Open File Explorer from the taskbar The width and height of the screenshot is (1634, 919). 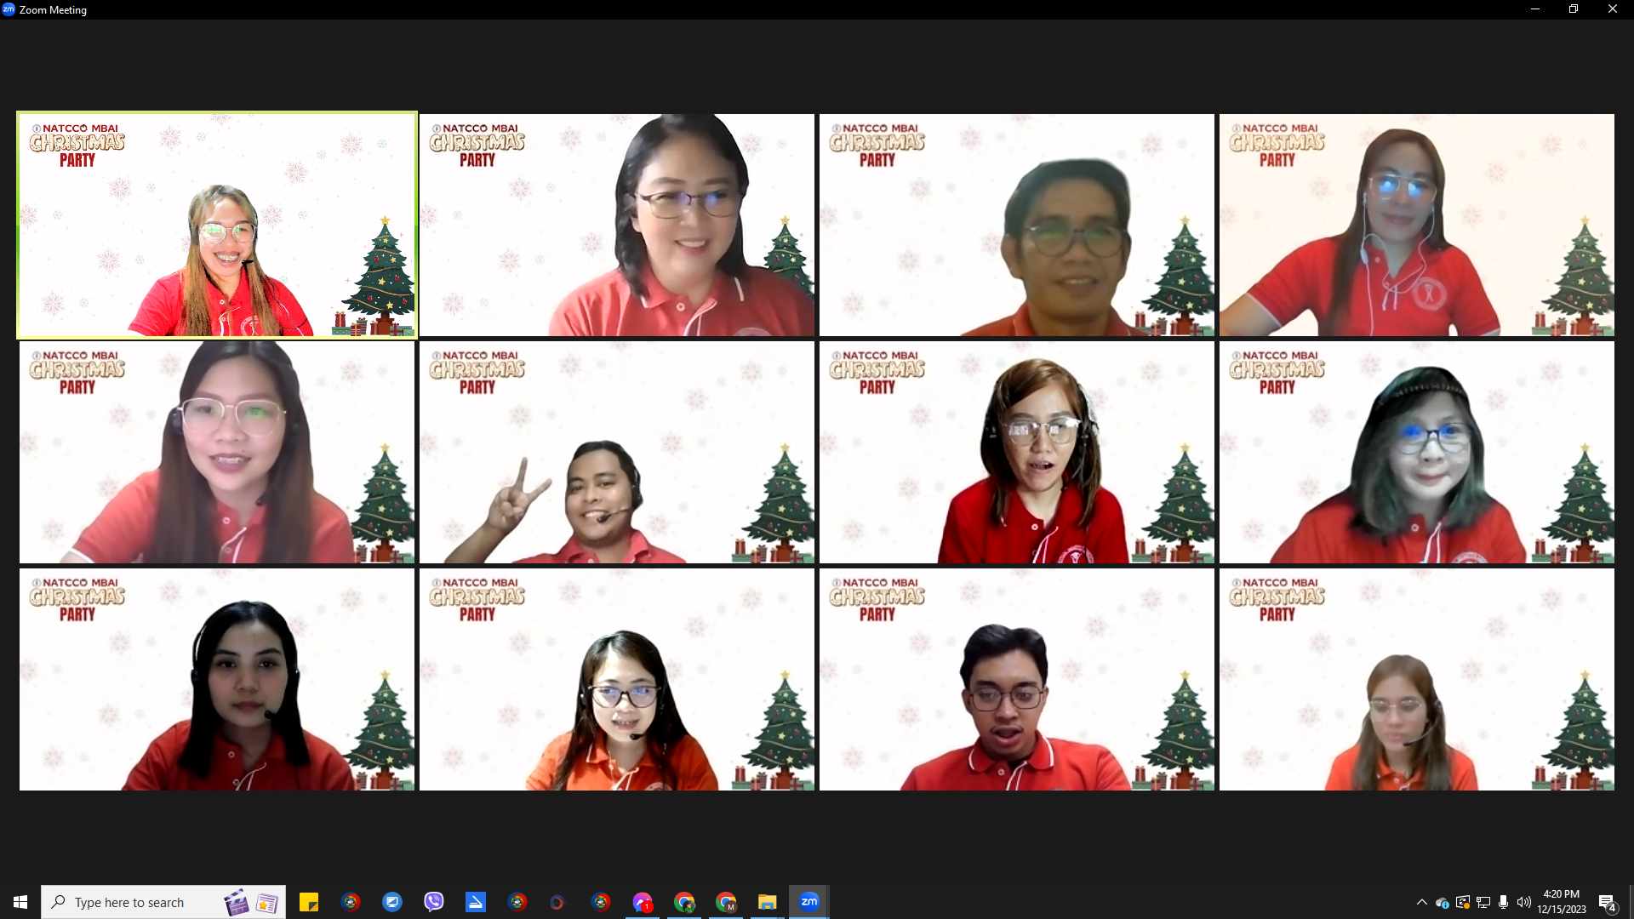point(767,902)
